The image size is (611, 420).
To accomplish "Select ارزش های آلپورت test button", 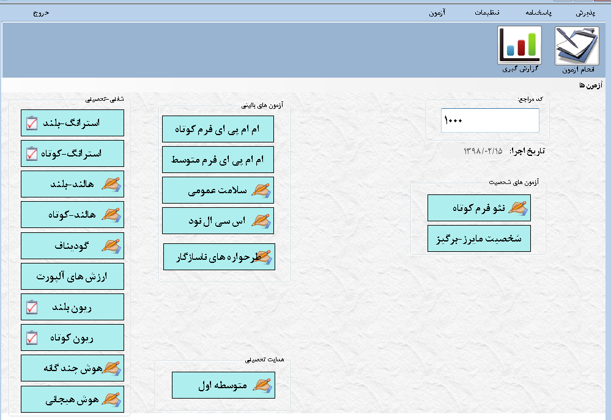I will pyautogui.click(x=72, y=276).
